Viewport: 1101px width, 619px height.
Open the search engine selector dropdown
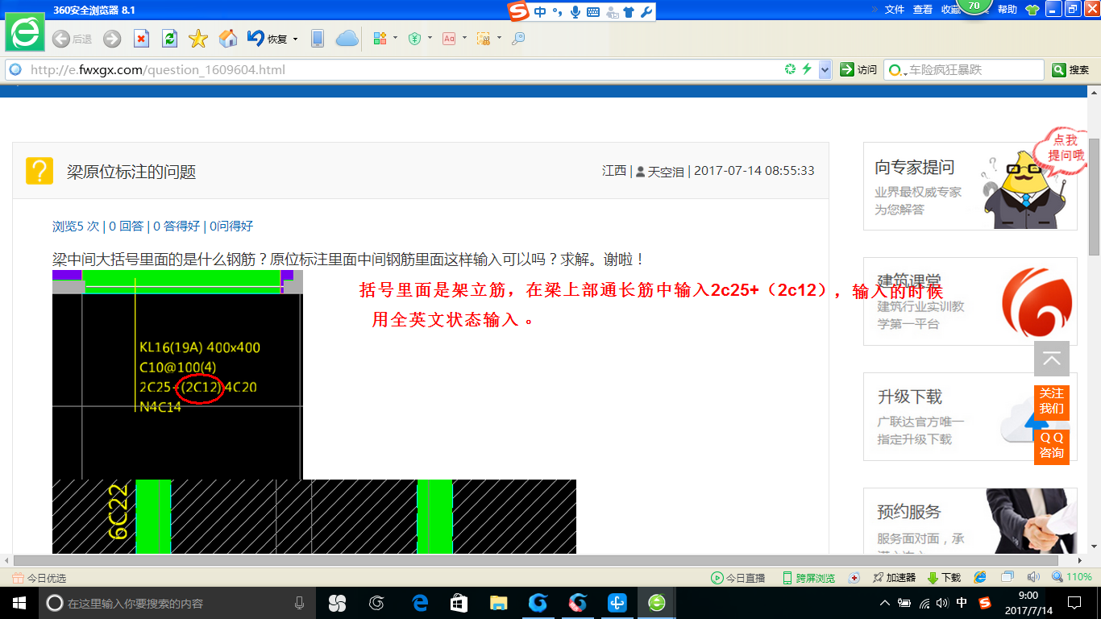(896, 70)
